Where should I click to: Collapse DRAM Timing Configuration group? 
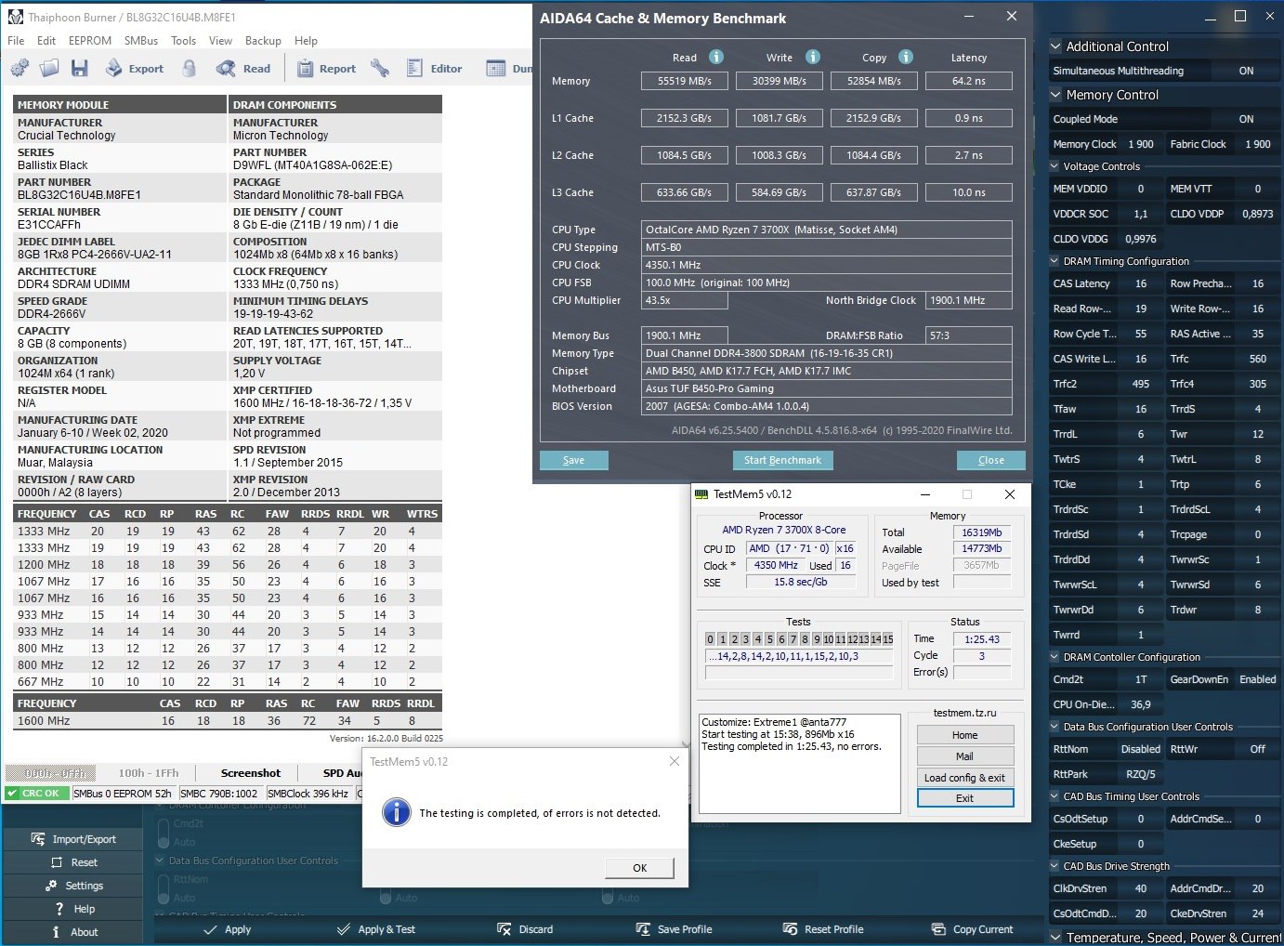pyautogui.click(x=1055, y=261)
